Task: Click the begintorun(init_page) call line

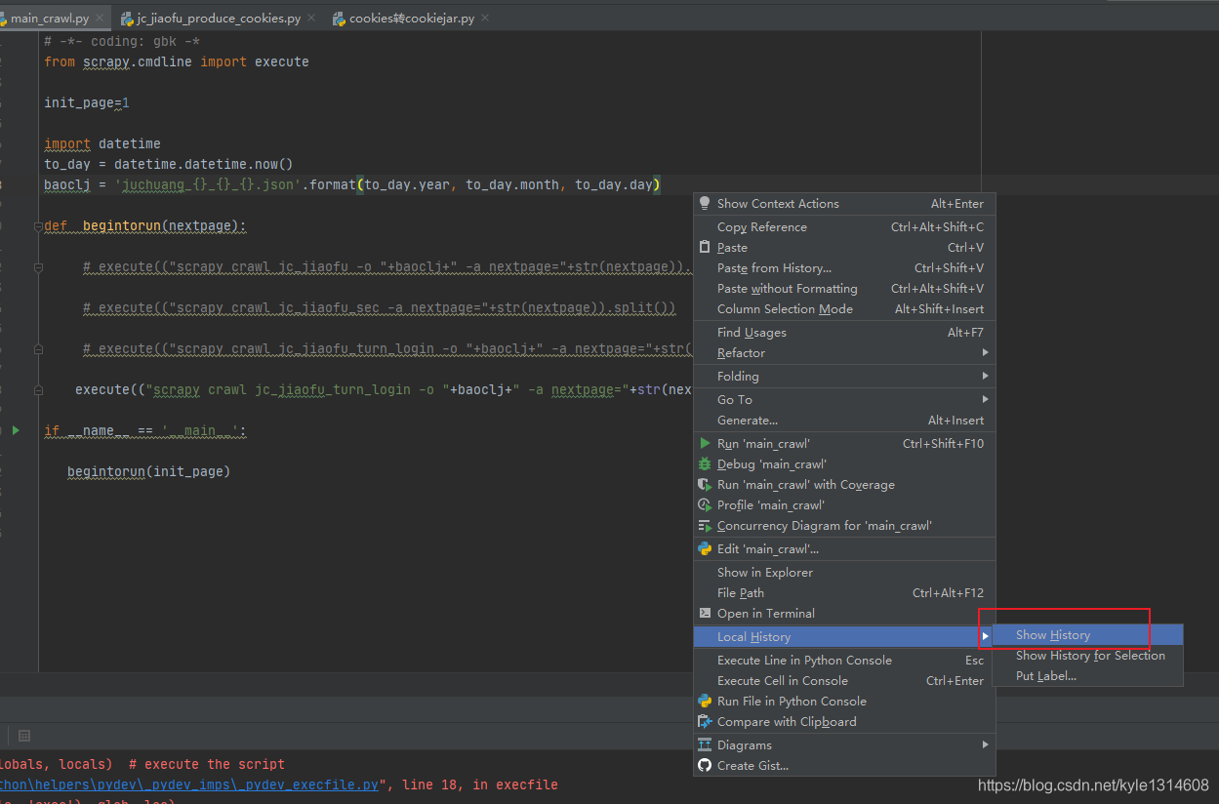Action: point(148,471)
